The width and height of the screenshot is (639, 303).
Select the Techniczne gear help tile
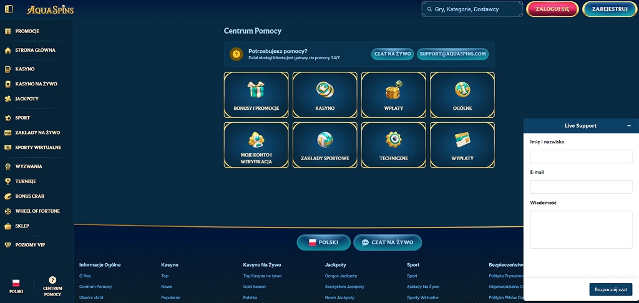click(393, 145)
